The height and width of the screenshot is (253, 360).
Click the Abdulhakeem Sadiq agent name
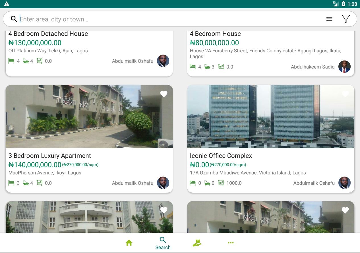click(313, 67)
